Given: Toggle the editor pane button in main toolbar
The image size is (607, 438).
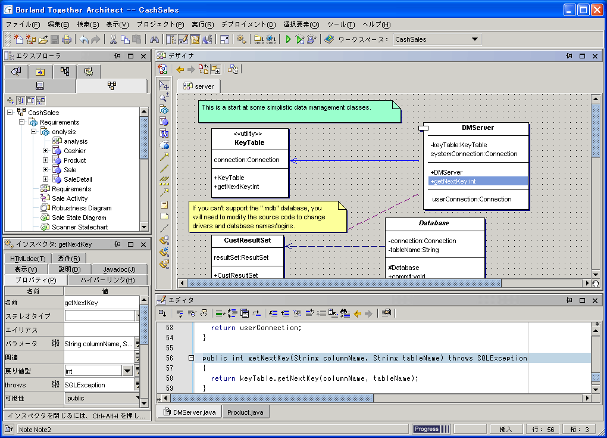Looking at the screenshot, I should (183, 39).
